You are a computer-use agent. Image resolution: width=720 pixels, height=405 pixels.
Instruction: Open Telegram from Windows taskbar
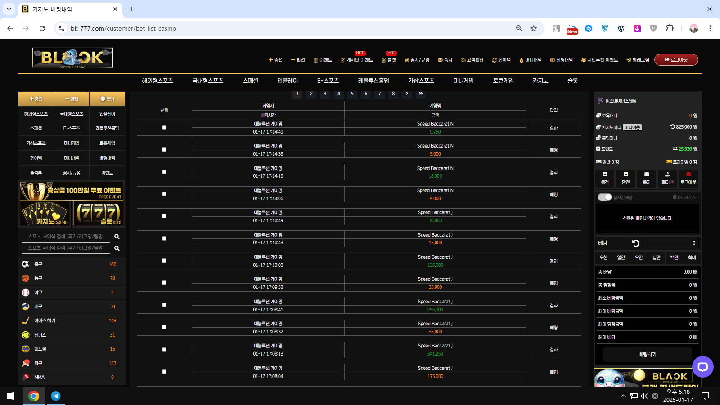[56, 396]
